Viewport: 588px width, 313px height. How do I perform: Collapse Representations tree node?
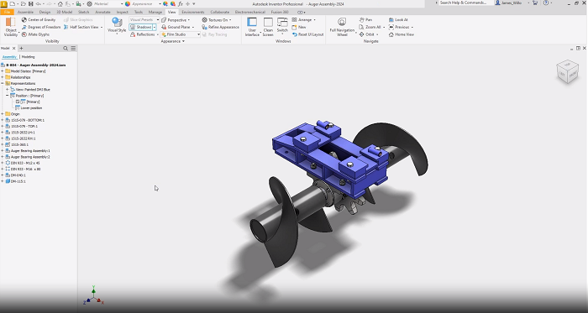click(x=3, y=83)
